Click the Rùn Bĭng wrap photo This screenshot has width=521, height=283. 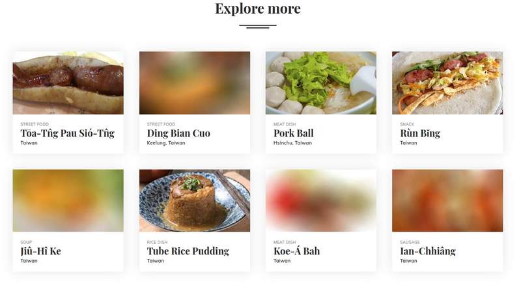click(x=447, y=83)
